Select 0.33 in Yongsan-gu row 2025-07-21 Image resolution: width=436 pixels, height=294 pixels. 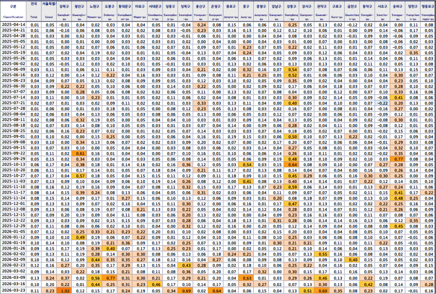coord(200,103)
